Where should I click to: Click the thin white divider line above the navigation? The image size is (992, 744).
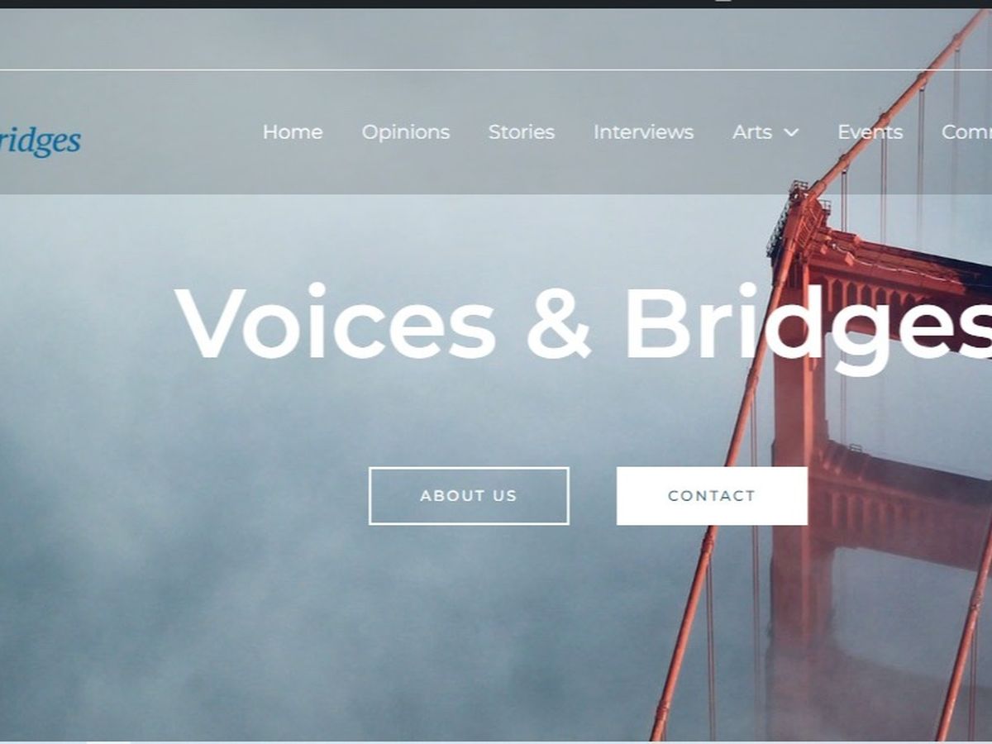coord(496,70)
